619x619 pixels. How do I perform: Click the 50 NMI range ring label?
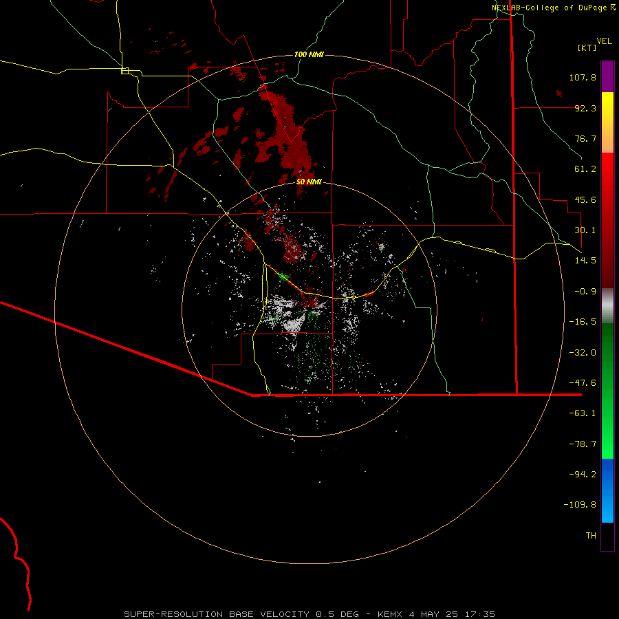point(309,182)
